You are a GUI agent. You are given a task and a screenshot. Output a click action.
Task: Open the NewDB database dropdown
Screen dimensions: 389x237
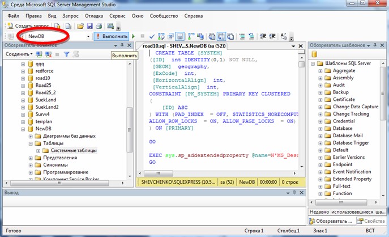click(88, 36)
